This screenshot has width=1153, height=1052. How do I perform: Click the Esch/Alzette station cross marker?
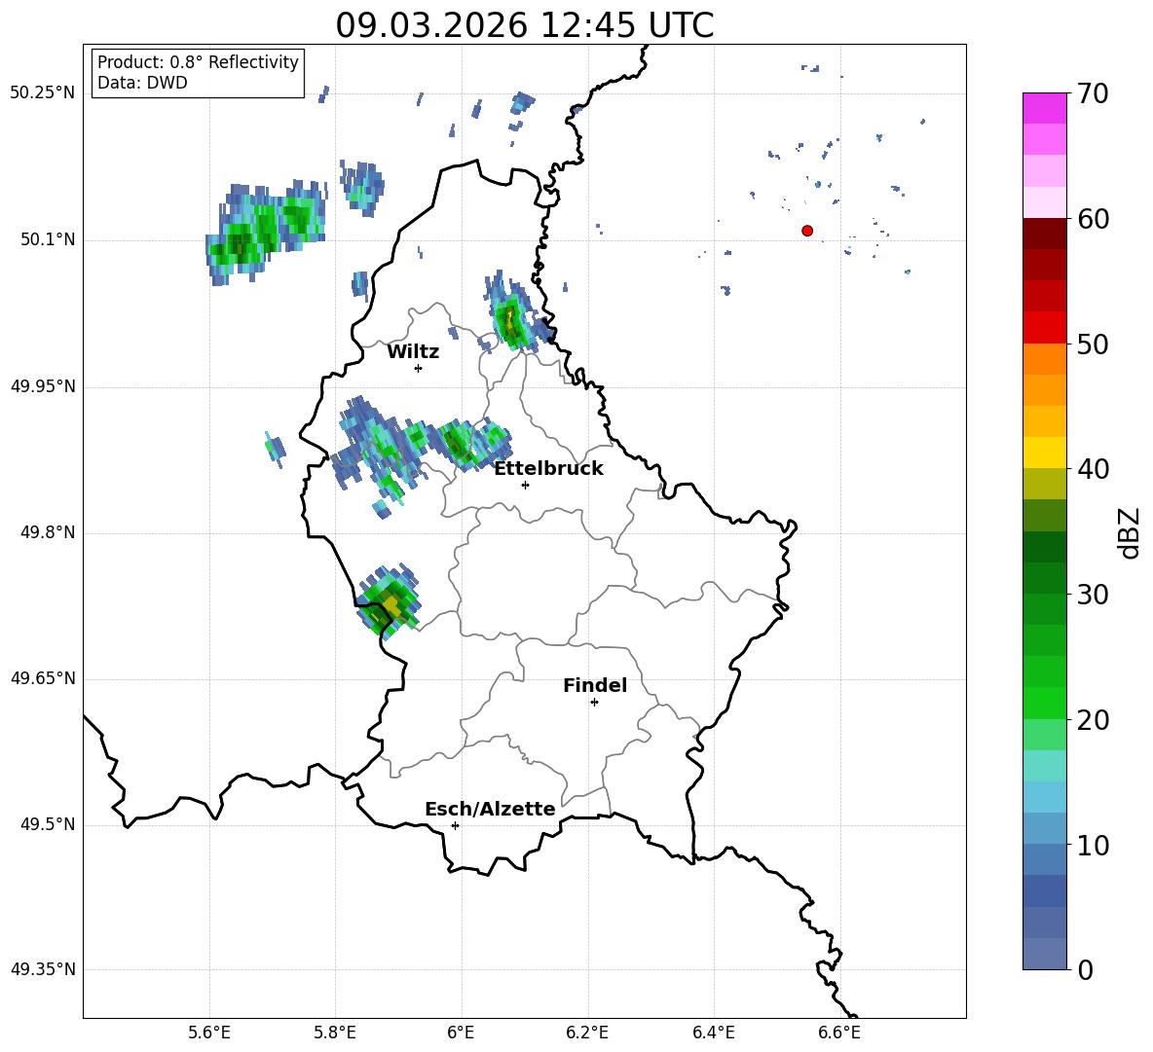click(455, 825)
